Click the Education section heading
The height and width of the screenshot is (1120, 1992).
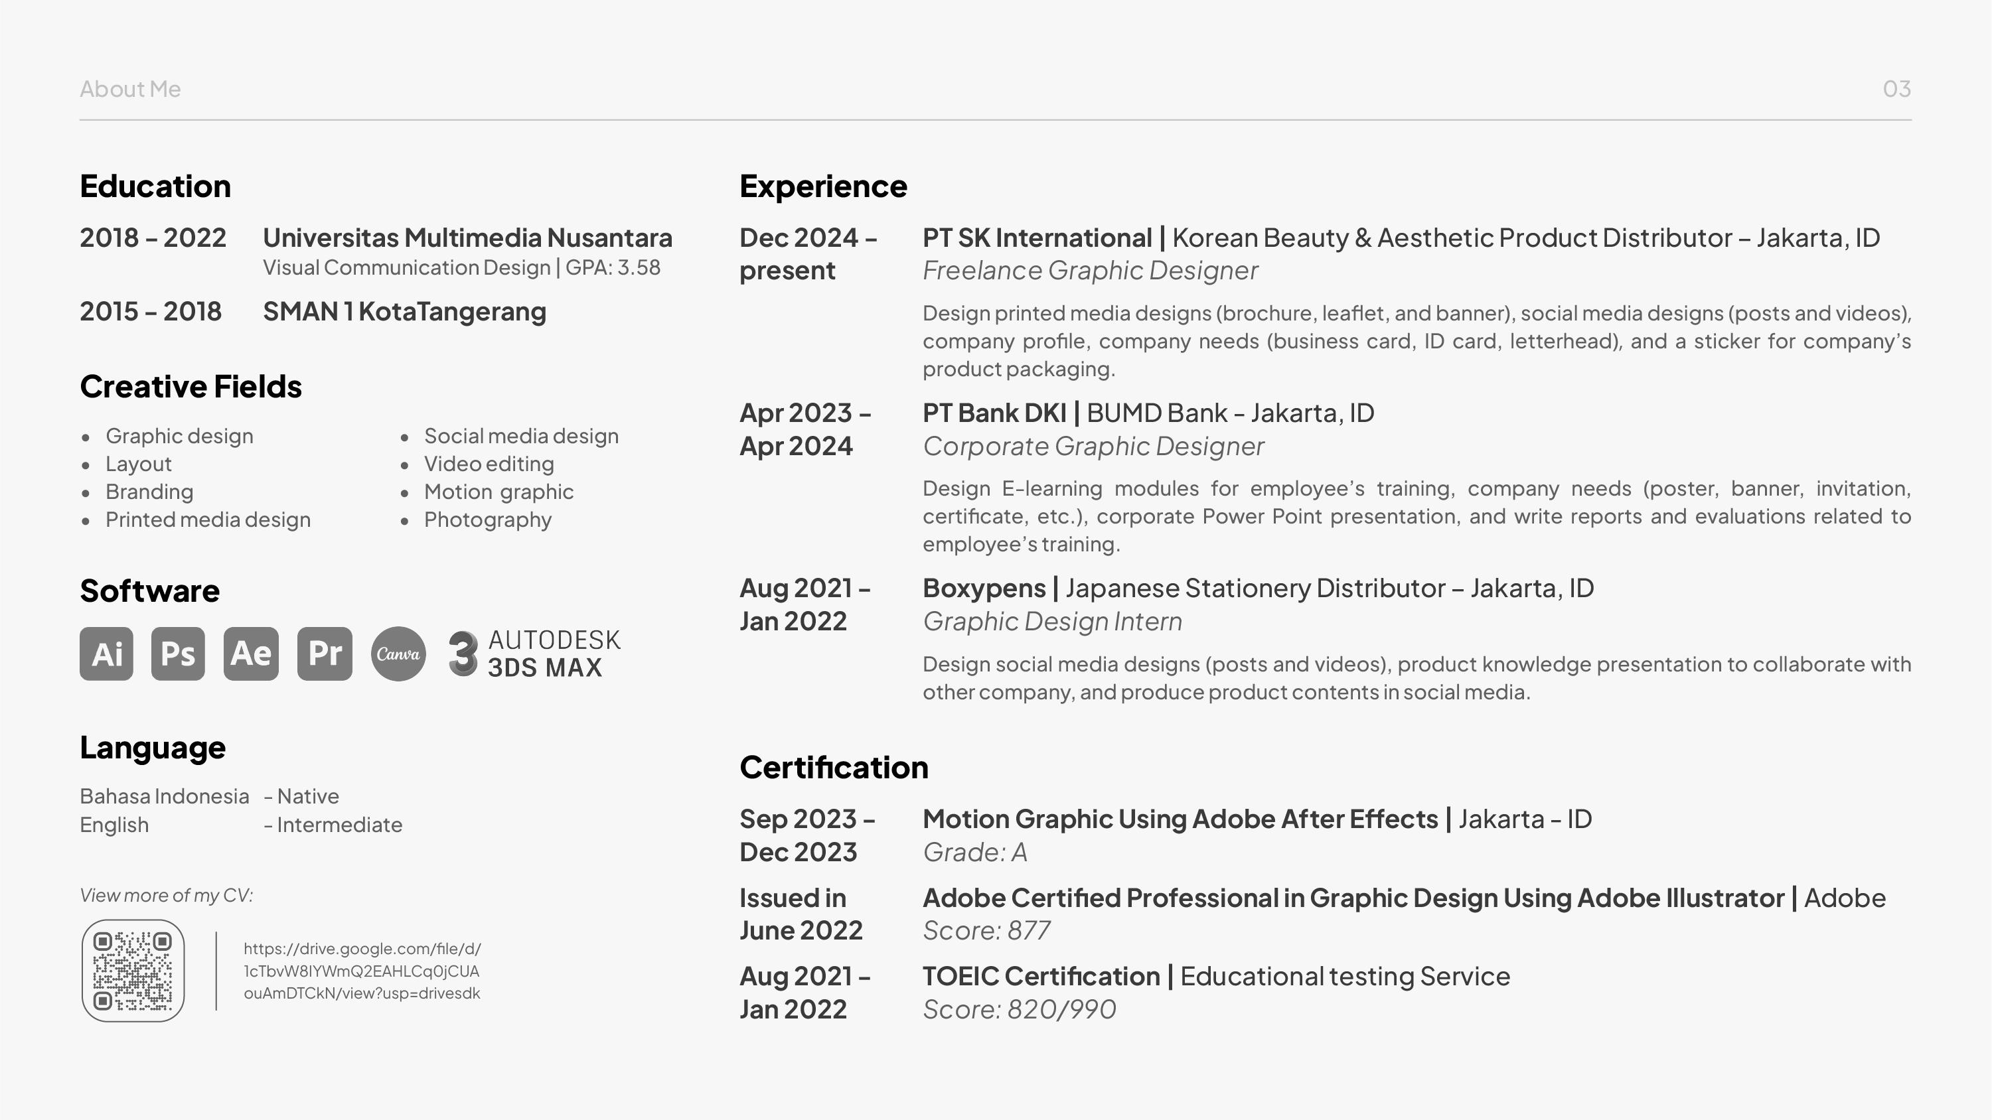coord(155,186)
